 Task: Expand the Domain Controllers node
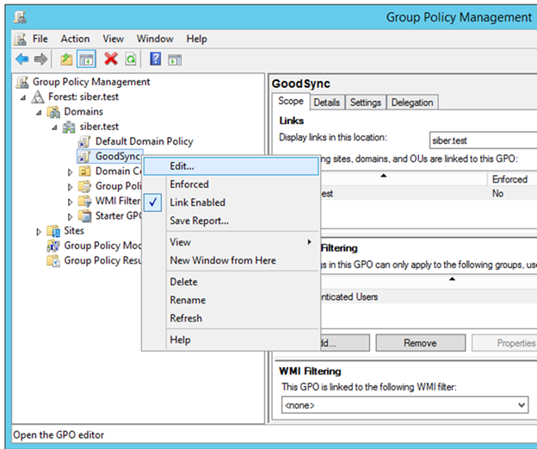click(70, 172)
